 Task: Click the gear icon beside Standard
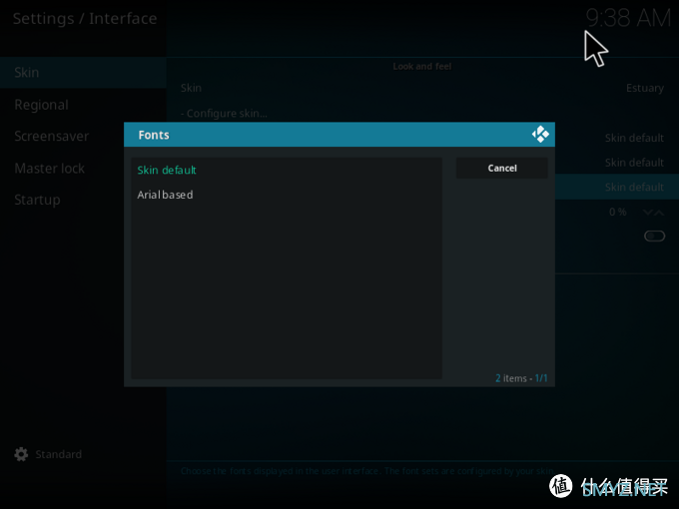[21, 454]
